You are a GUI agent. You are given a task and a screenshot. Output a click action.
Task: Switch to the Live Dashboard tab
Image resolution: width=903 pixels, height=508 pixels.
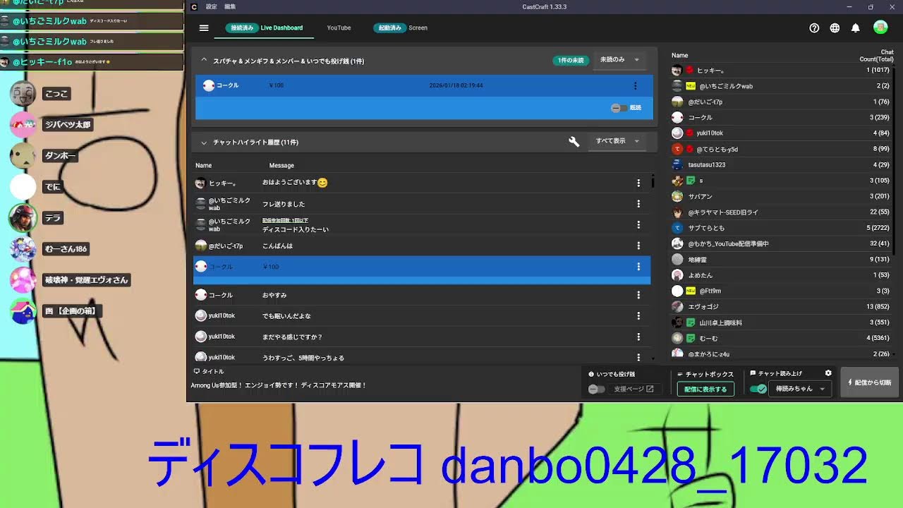(x=265, y=28)
